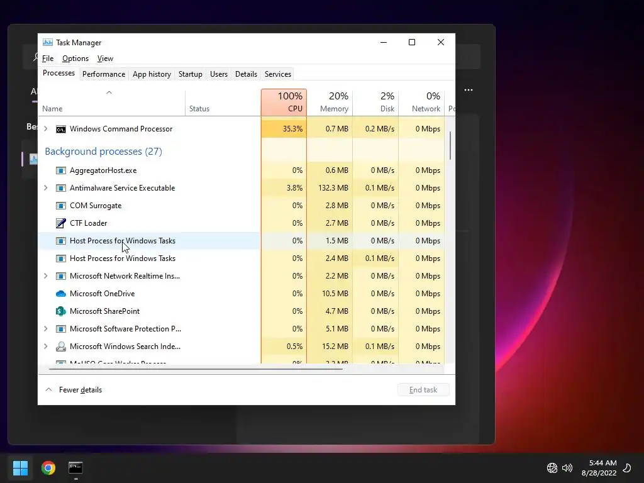This screenshot has width=644, height=483.
Task: Open the View menu
Action: [105, 58]
